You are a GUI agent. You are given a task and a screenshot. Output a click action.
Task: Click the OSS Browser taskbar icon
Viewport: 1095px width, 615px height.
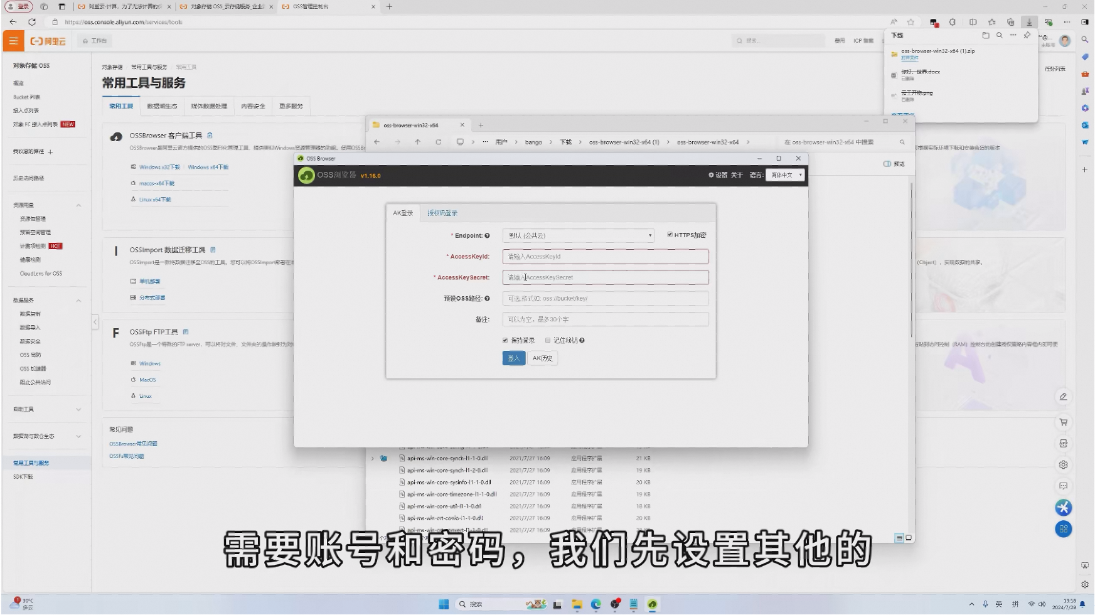pos(653,604)
